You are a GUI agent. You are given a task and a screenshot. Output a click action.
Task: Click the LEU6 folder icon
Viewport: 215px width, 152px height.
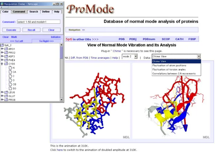pos(6,92)
